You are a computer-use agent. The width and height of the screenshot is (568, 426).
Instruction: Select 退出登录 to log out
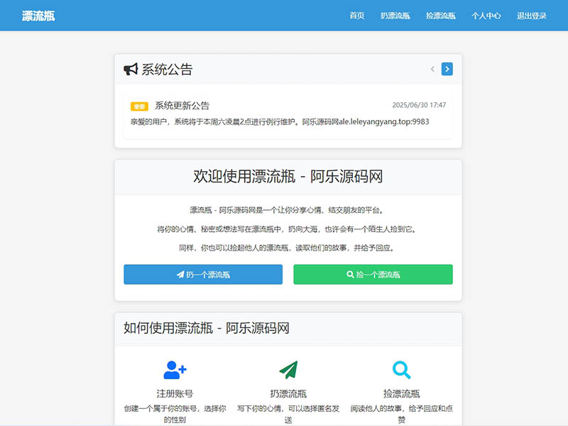pos(531,16)
